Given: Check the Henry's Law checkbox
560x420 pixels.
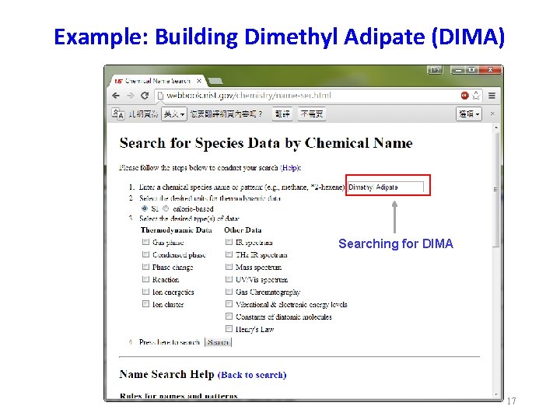Looking at the screenshot, I should tap(229, 328).
